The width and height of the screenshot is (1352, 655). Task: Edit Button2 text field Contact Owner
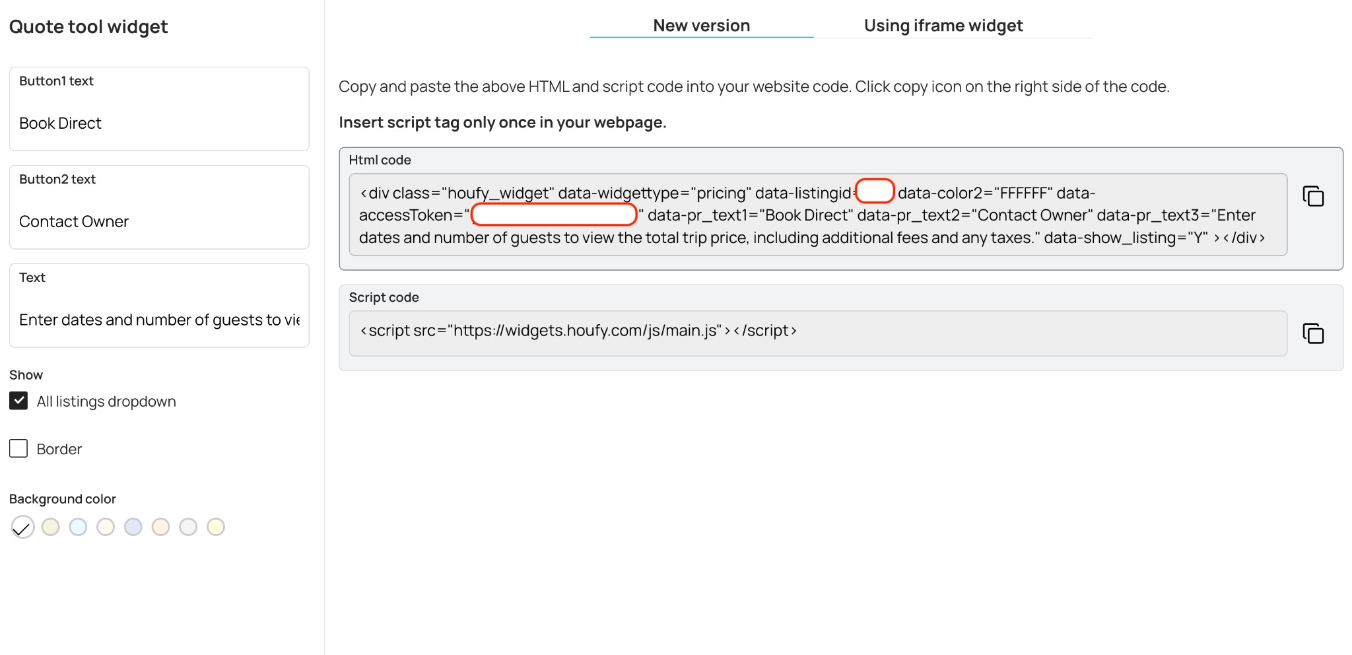point(159,207)
